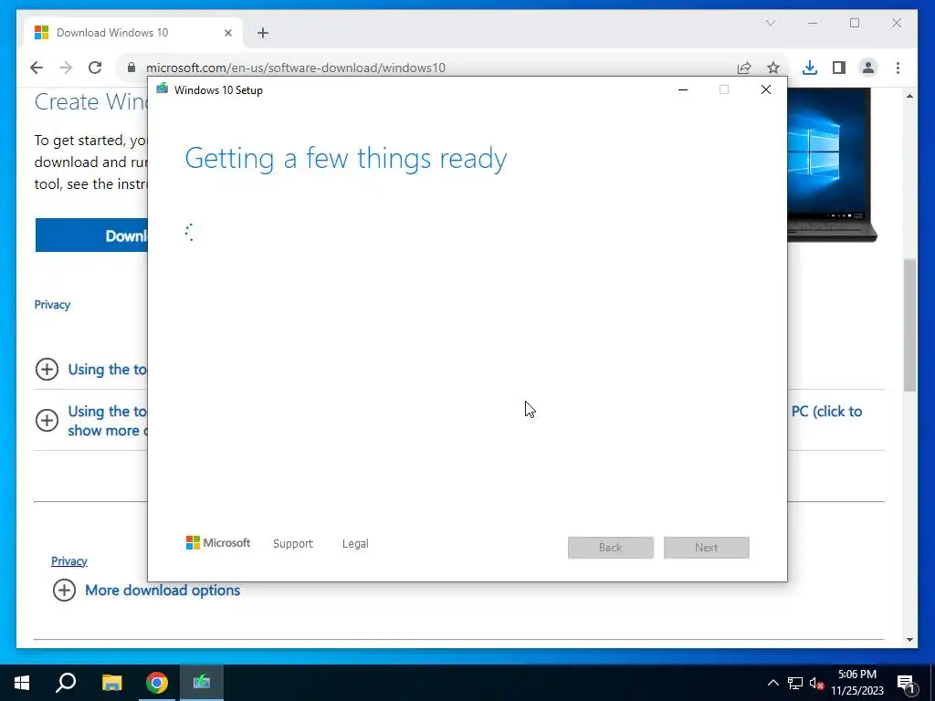The width and height of the screenshot is (935, 701).
Task: Switch to Chrome in the taskbar
Action: click(157, 683)
